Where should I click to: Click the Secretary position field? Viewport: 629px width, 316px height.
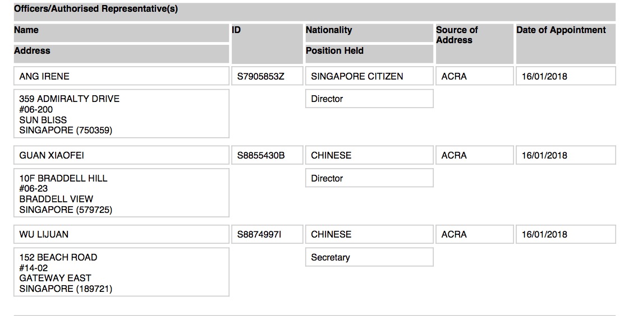tap(369, 257)
